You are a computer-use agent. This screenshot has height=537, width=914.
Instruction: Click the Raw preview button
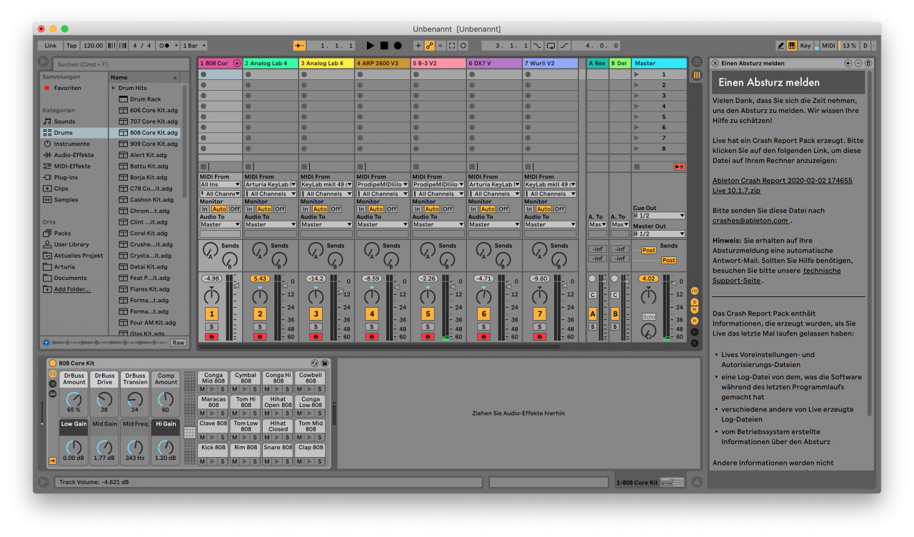click(178, 343)
